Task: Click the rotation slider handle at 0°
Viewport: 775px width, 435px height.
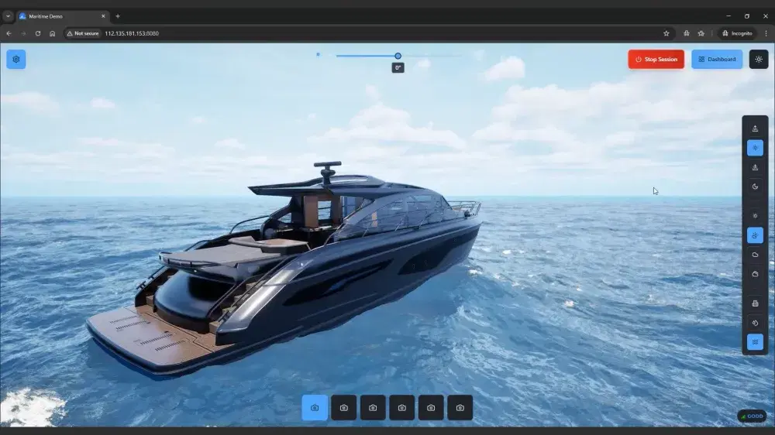Action: pyautogui.click(x=398, y=56)
